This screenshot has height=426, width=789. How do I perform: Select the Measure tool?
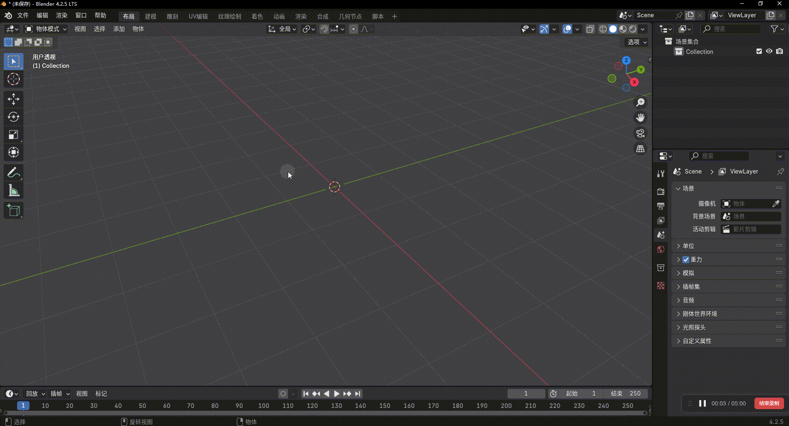13,191
